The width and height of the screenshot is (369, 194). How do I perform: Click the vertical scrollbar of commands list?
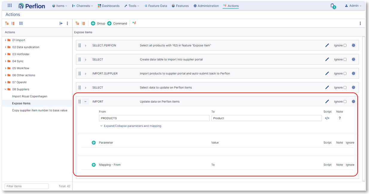pos(364,109)
